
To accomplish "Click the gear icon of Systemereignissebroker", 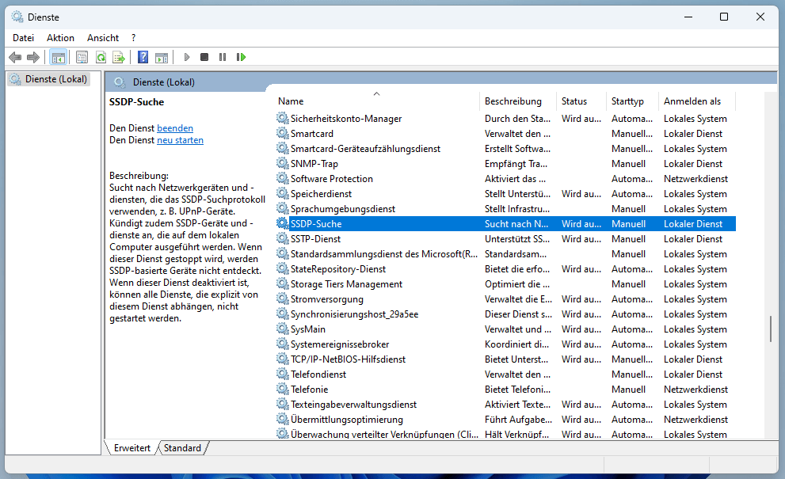I will (x=282, y=344).
